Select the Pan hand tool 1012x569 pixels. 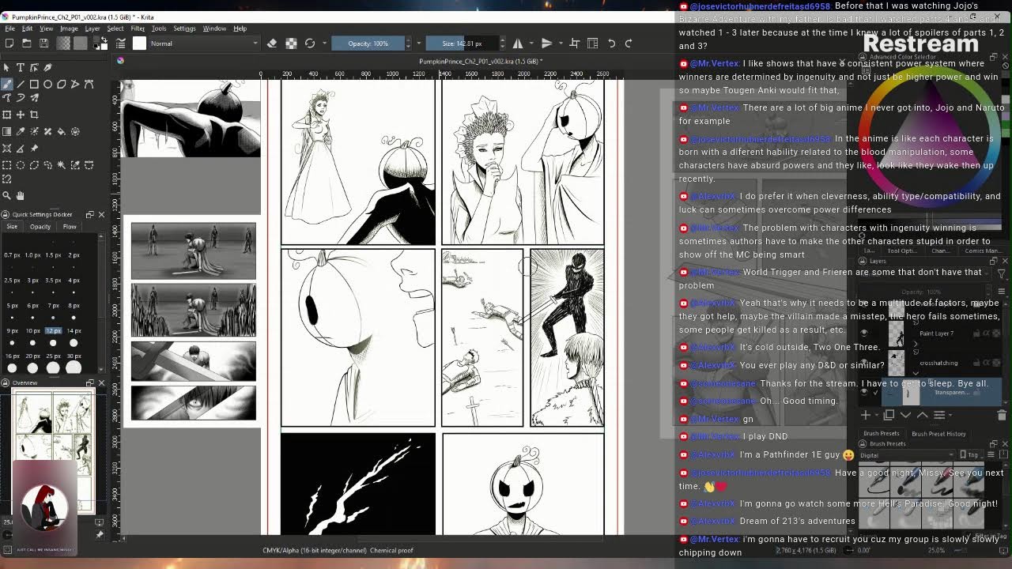21,195
